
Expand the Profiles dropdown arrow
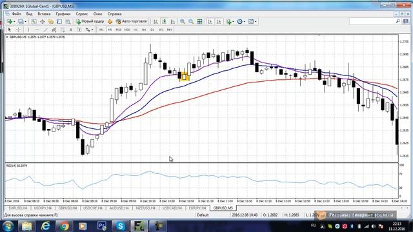tap(25, 21)
